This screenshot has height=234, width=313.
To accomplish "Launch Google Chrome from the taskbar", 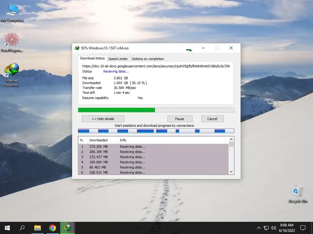I will [53, 228].
